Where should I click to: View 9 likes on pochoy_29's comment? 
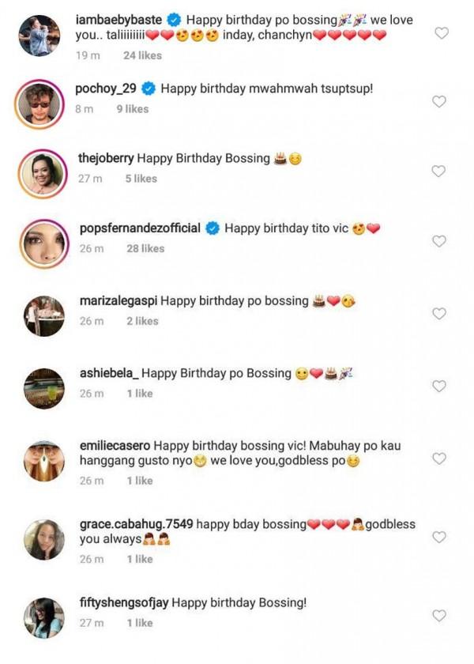point(132,109)
